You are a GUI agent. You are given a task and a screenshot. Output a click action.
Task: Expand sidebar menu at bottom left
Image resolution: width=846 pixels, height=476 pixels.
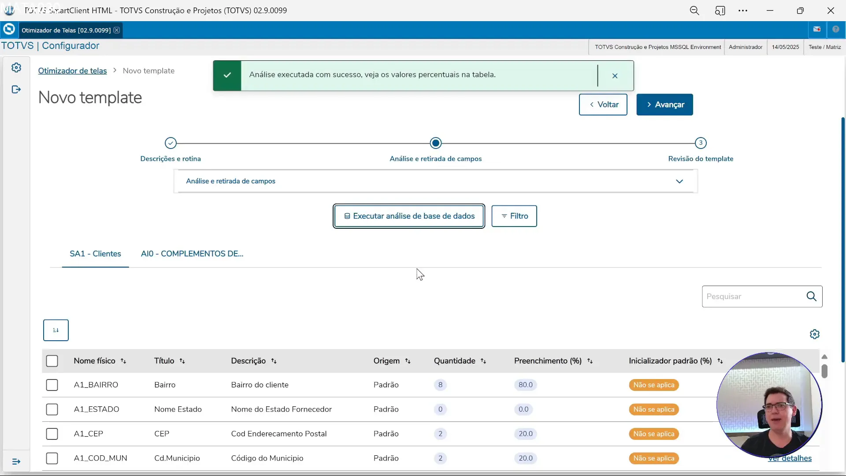[x=16, y=461]
